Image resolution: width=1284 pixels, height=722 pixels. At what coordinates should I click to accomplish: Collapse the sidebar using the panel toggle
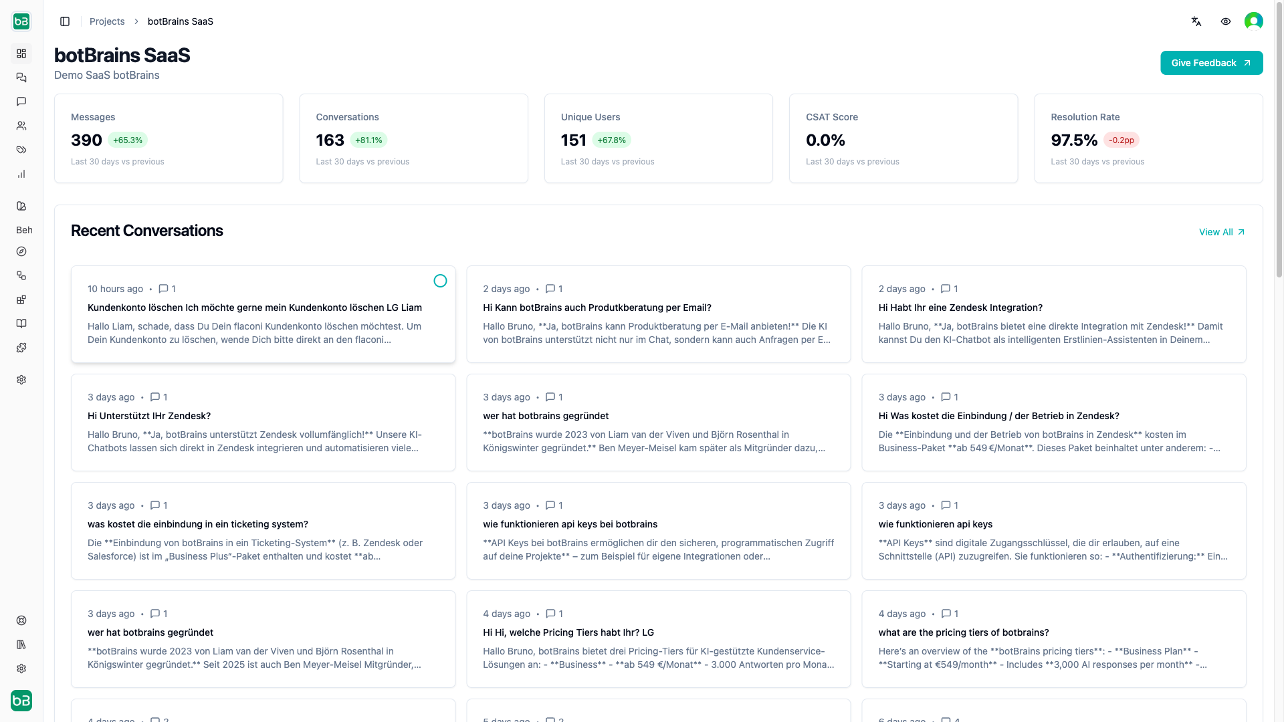tap(65, 21)
